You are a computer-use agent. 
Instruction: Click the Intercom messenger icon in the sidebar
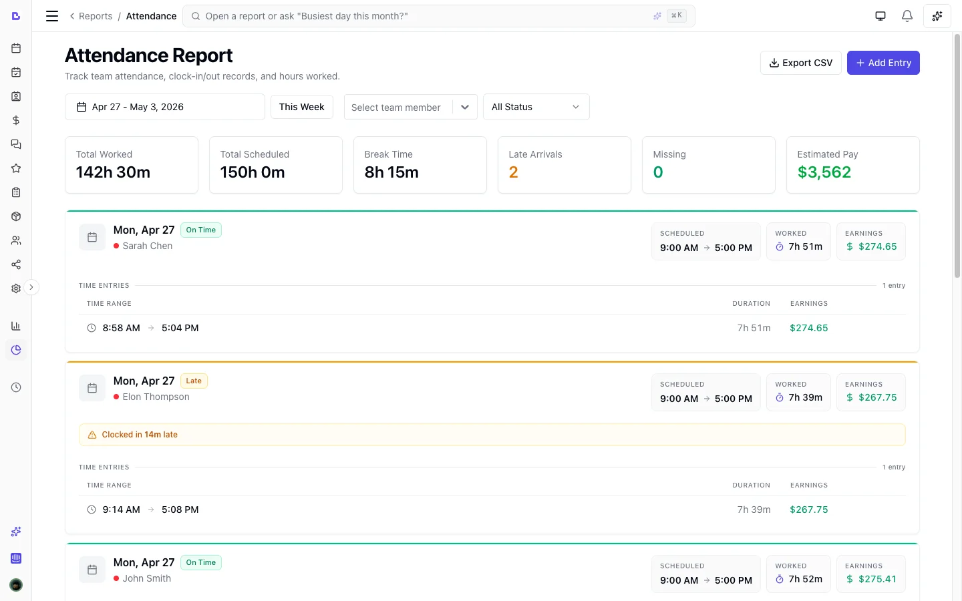[16, 558]
